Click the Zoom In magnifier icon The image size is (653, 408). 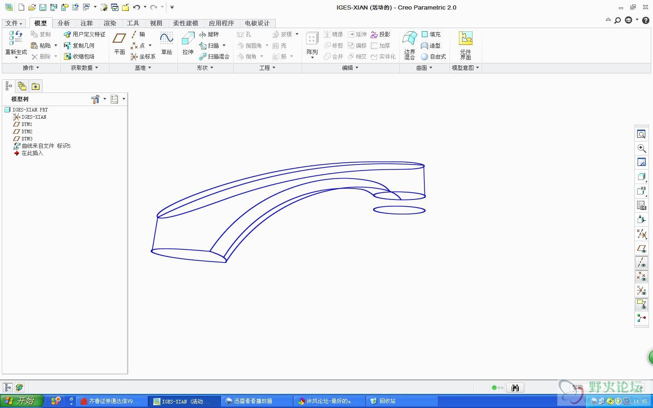[x=641, y=148]
